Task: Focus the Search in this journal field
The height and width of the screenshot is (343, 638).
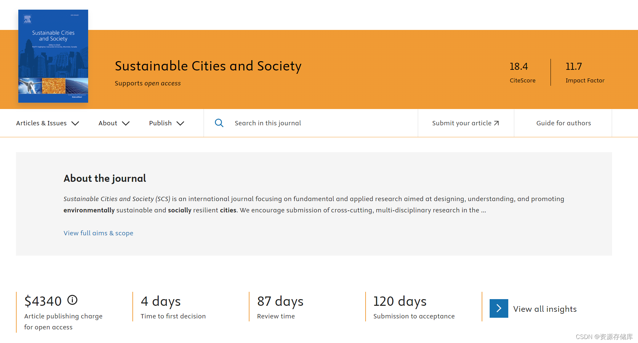Action: click(x=311, y=123)
